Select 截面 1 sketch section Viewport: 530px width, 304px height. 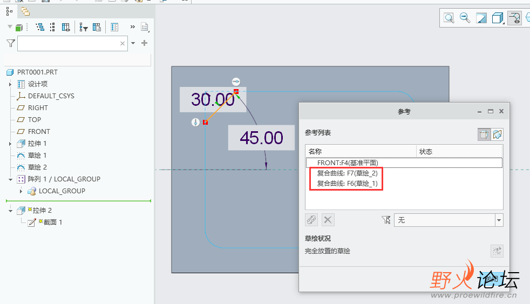(53, 222)
